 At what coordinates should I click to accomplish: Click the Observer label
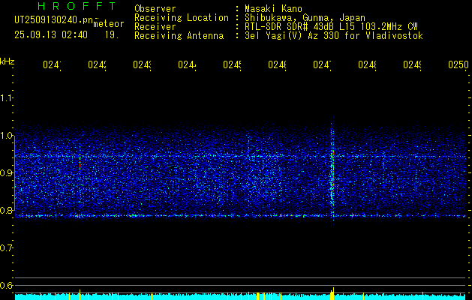coord(155,9)
